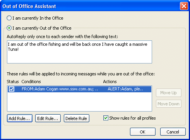This screenshot has width=190, height=140.
Task: Click inside the AutoReply message text box
Action: [79, 52]
